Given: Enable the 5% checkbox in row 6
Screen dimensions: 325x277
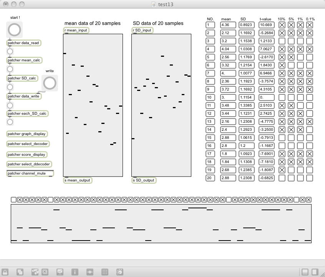Looking at the screenshot, I should (291, 65).
